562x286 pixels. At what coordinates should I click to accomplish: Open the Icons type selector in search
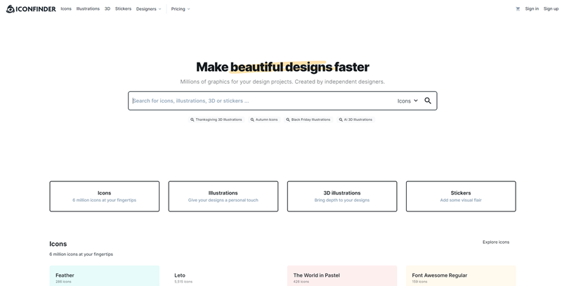coord(407,101)
